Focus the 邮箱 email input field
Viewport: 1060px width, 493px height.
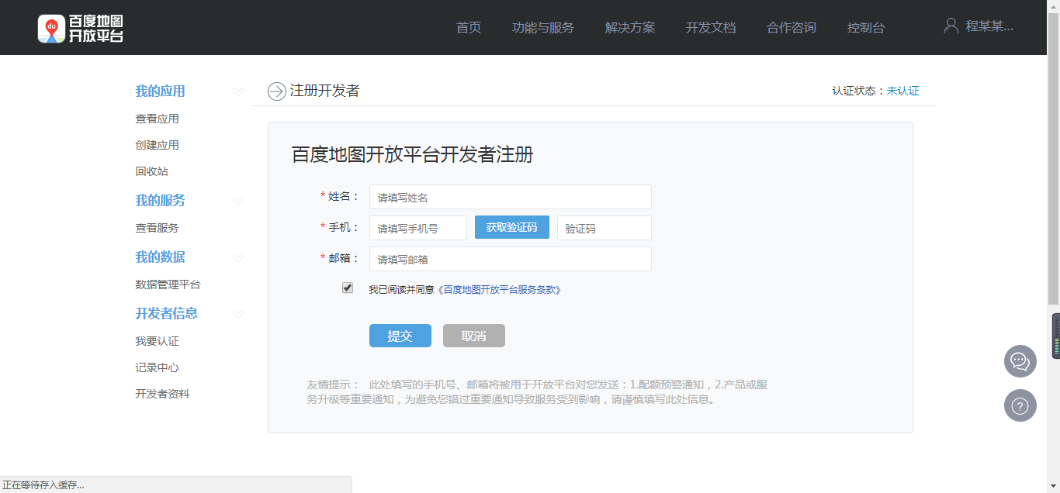pyautogui.click(x=511, y=259)
